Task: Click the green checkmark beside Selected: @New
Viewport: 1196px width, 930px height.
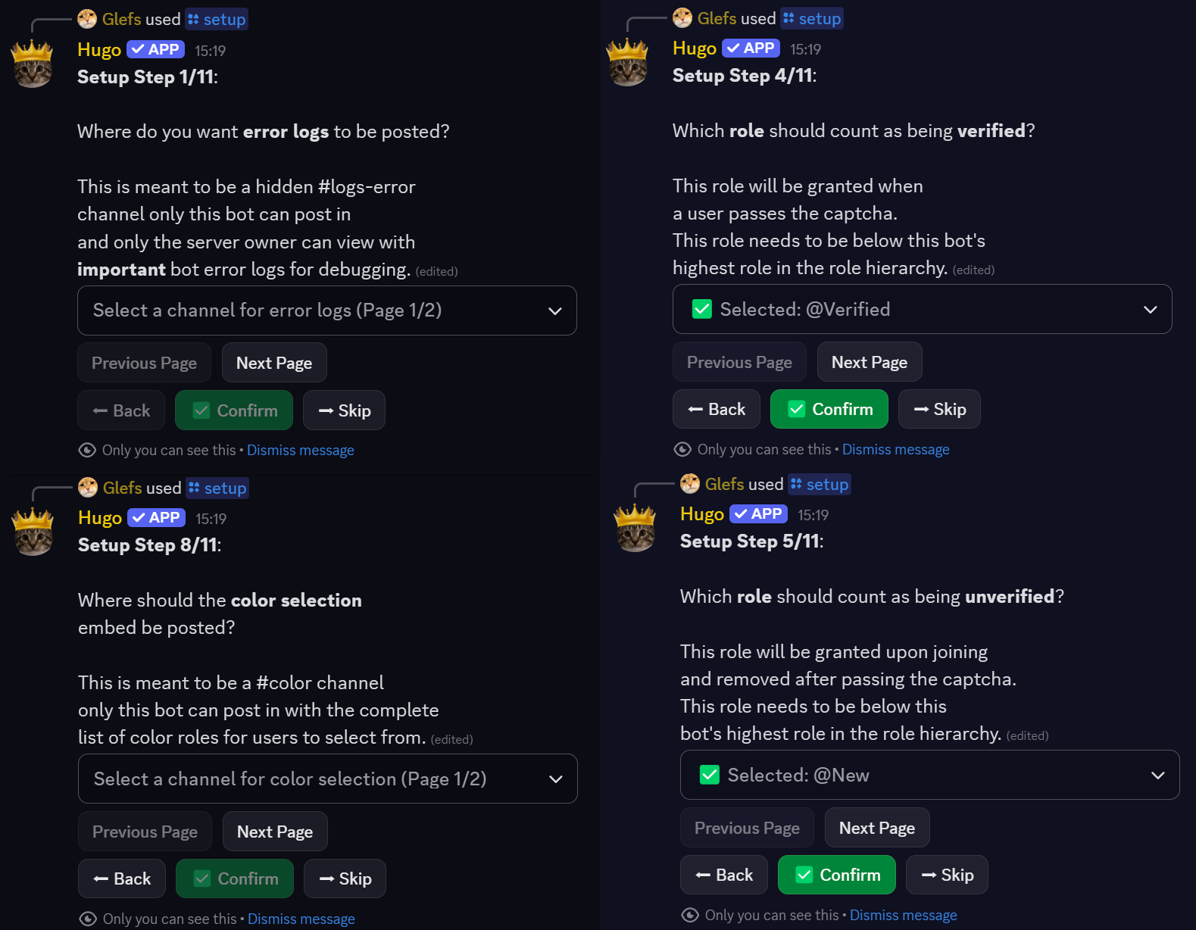Action: click(710, 775)
